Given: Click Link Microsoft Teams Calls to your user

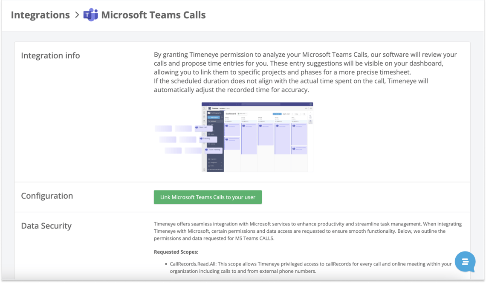Looking at the screenshot, I should pyautogui.click(x=208, y=197).
